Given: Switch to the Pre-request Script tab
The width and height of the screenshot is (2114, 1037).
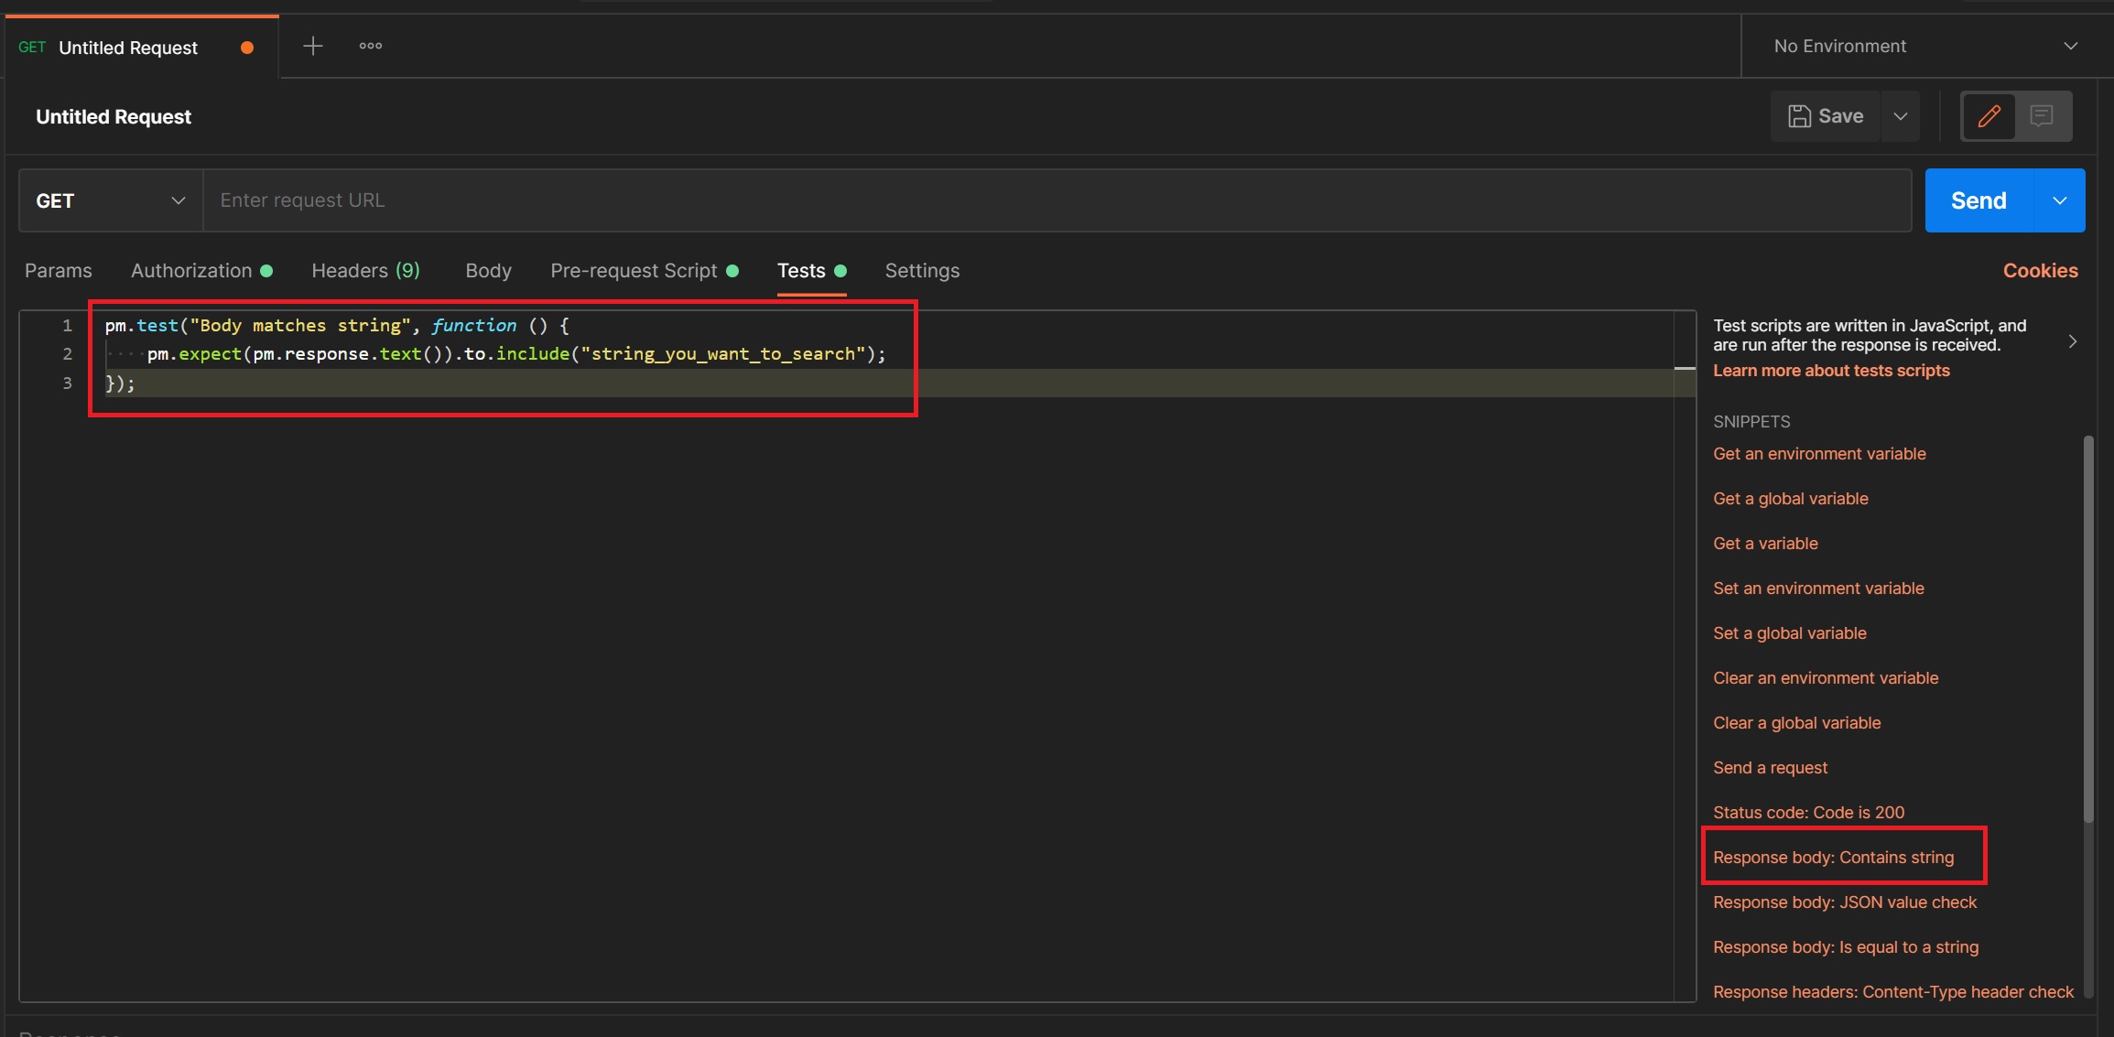Looking at the screenshot, I should (x=634, y=271).
